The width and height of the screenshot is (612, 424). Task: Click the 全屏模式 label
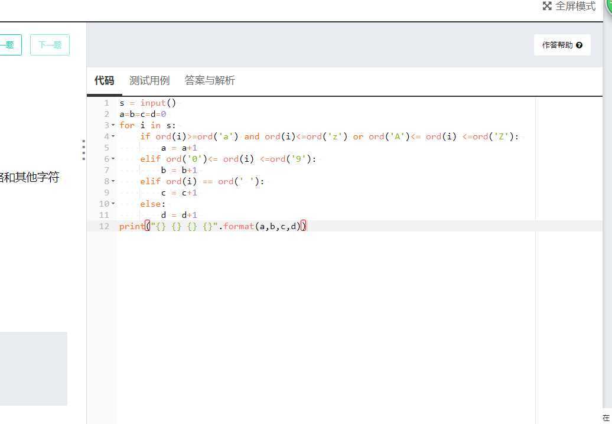575,6
